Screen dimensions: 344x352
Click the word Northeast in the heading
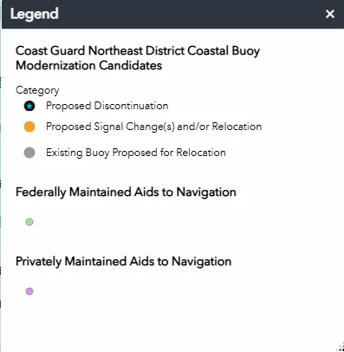tap(115, 50)
